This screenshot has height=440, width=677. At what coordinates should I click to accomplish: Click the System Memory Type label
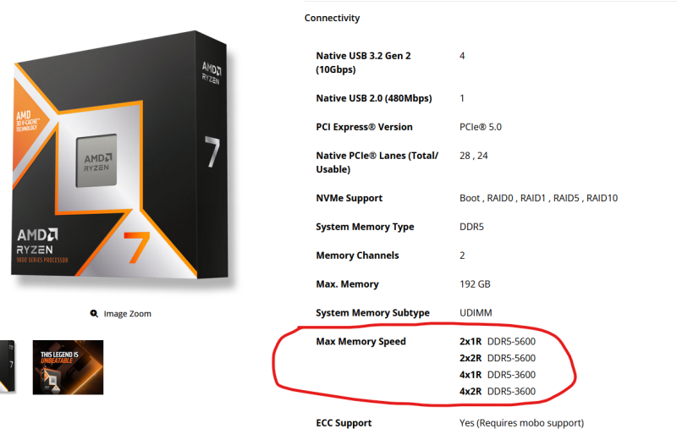[x=365, y=227]
